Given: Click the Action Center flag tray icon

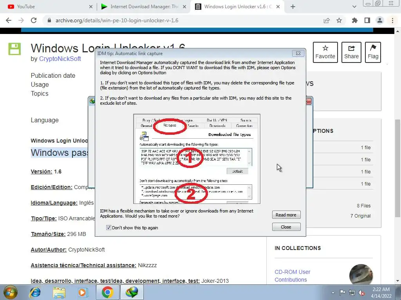Looking at the screenshot, I should (x=342, y=293).
